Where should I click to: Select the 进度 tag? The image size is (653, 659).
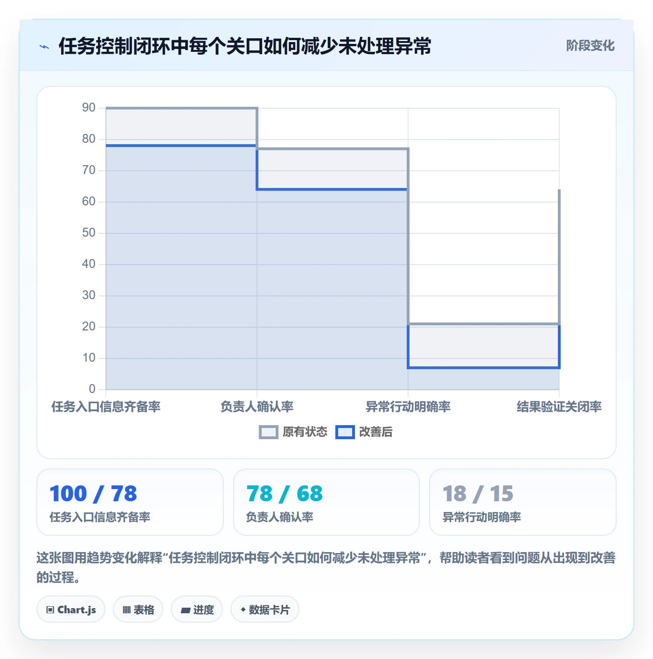197,609
